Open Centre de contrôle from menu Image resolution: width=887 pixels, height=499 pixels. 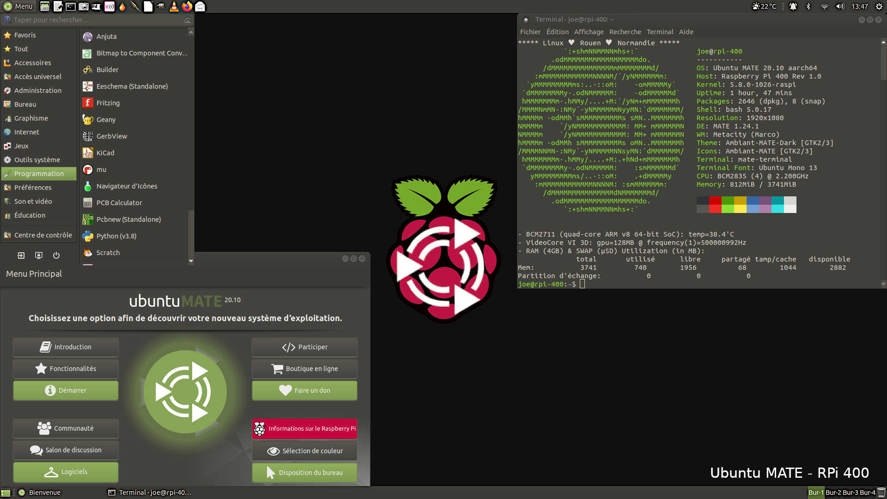(39, 235)
